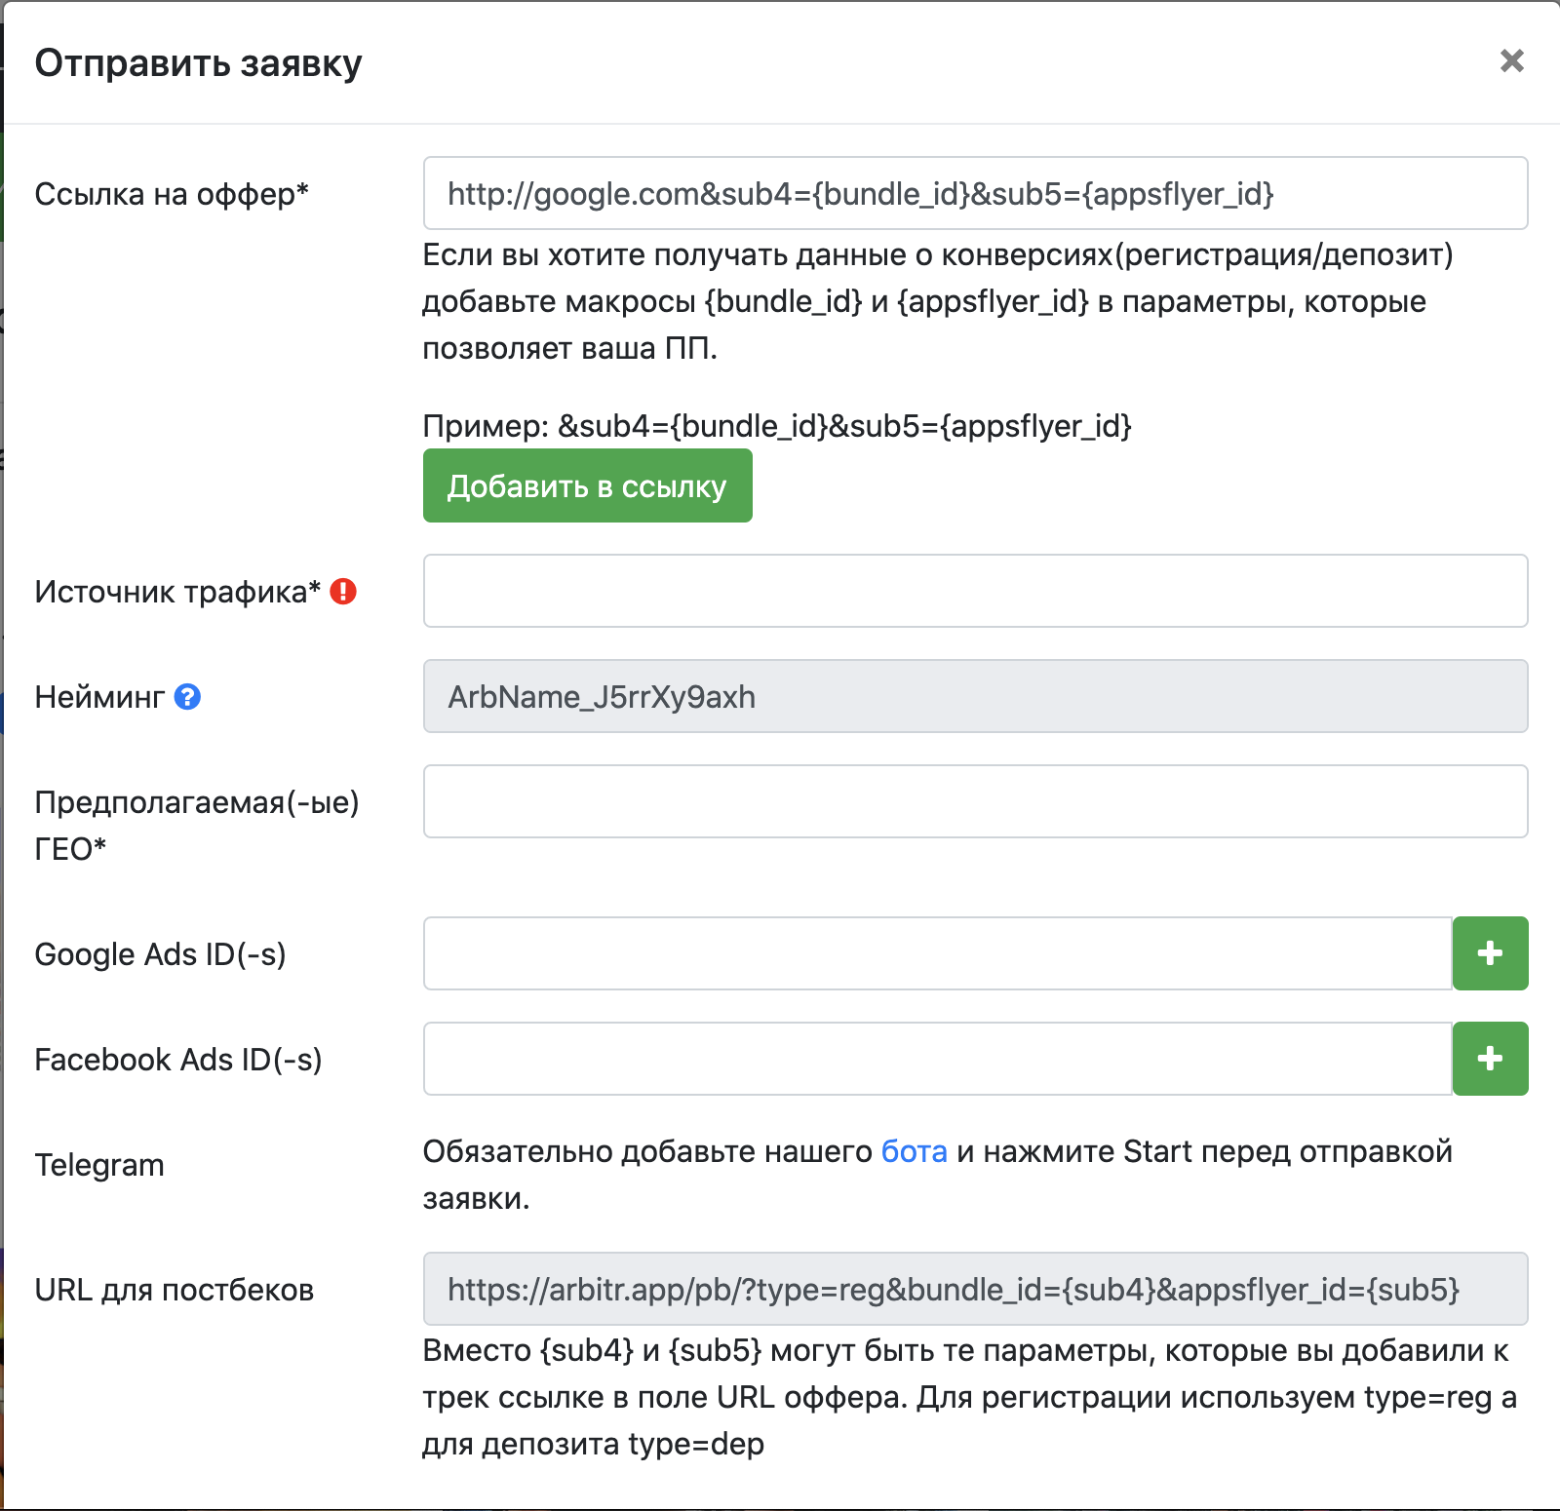Focus the Google Ads ID(-s) text field
The height and width of the screenshot is (1511, 1560).
point(938,953)
